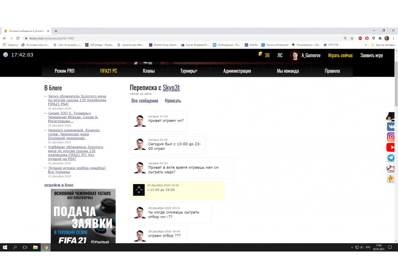Click РУС language indicator in tray

[x=368, y=247]
